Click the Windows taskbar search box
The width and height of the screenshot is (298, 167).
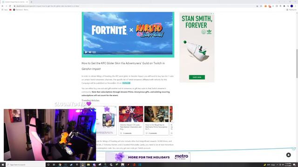coord(26,165)
